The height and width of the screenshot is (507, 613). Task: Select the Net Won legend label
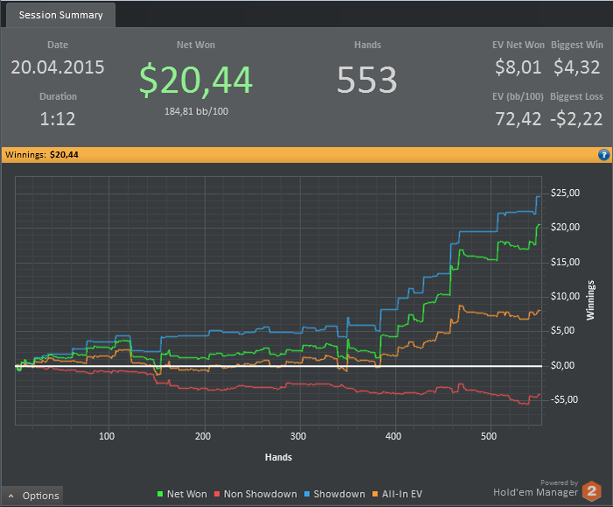187,494
